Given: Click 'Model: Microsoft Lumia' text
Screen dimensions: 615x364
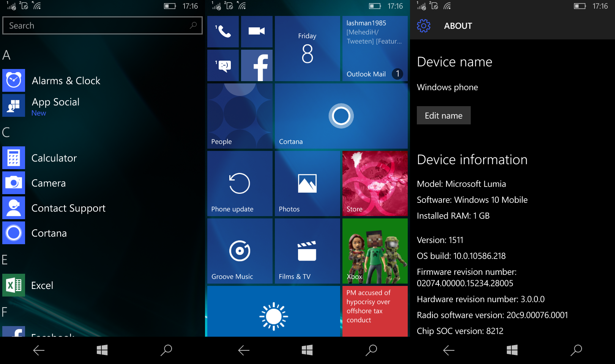Looking at the screenshot, I should [x=461, y=184].
